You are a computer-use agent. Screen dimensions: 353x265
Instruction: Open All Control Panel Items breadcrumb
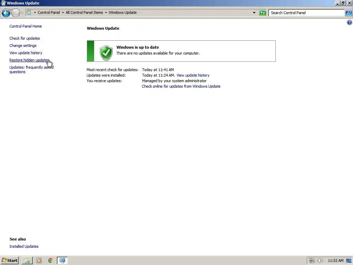[x=84, y=12]
